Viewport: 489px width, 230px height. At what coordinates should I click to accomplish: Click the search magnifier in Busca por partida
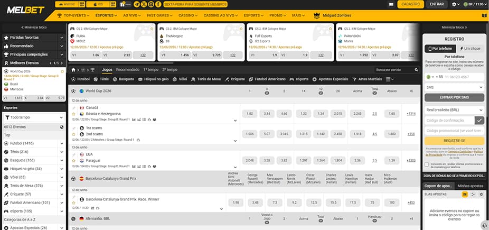pyautogui.click(x=416, y=70)
